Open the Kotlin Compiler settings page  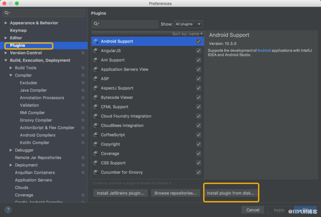pyautogui.click(x=34, y=143)
